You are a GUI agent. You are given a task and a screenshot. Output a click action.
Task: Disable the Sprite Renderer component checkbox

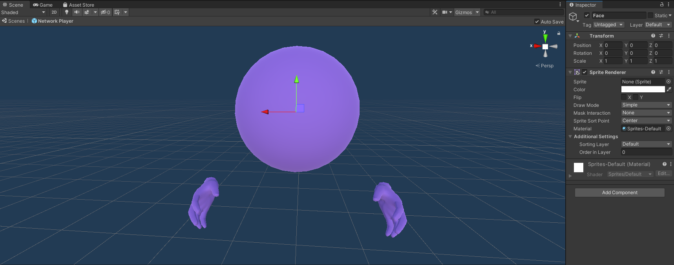(584, 72)
